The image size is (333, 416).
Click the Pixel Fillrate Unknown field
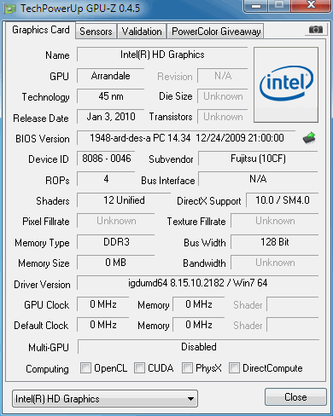click(x=116, y=221)
